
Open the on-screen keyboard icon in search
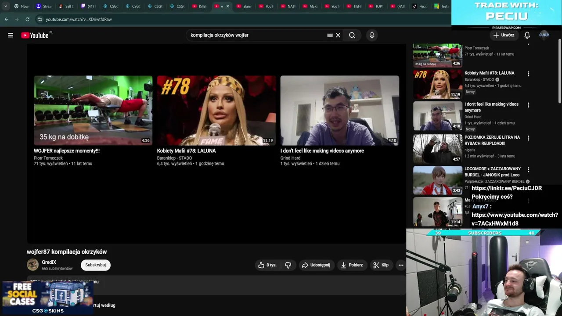[330, 35]
